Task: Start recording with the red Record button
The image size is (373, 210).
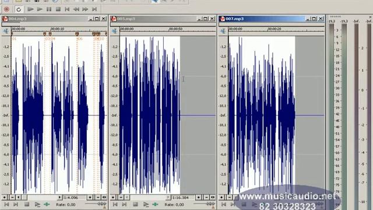Action: (6, 9)
